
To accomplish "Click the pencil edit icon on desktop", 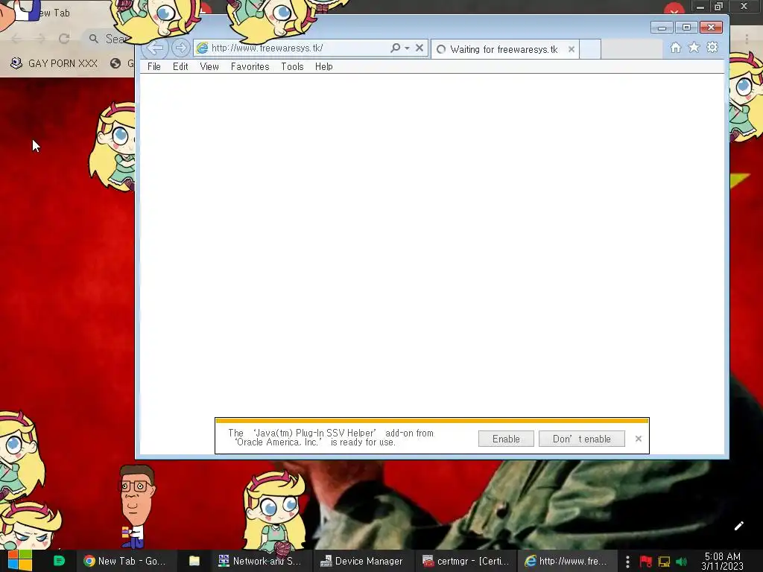I will click(x=739, y=526).
